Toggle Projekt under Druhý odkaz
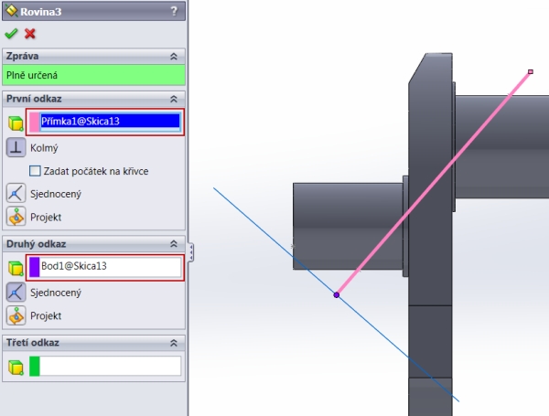 (16, 315)
